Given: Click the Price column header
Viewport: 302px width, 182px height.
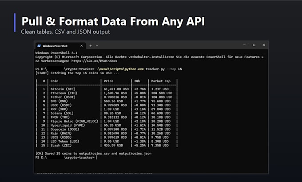Looking at the screenshot, I should point(108,81).
